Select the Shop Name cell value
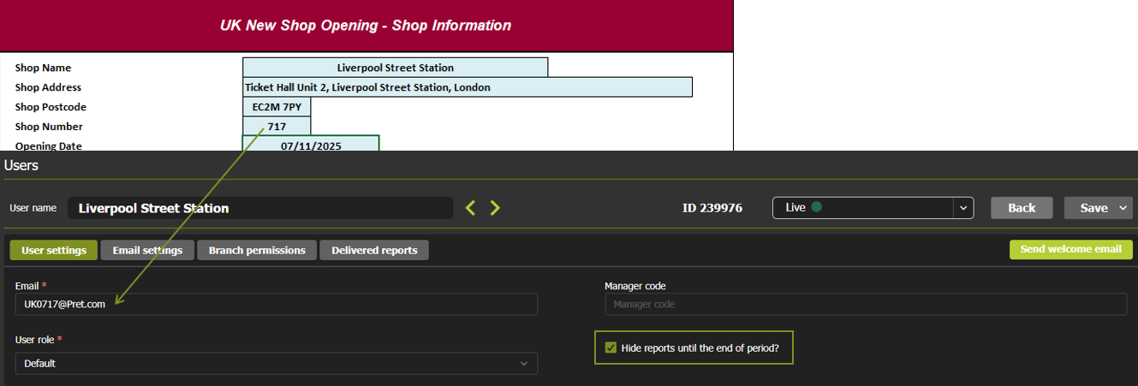 [x=395, y=68]
